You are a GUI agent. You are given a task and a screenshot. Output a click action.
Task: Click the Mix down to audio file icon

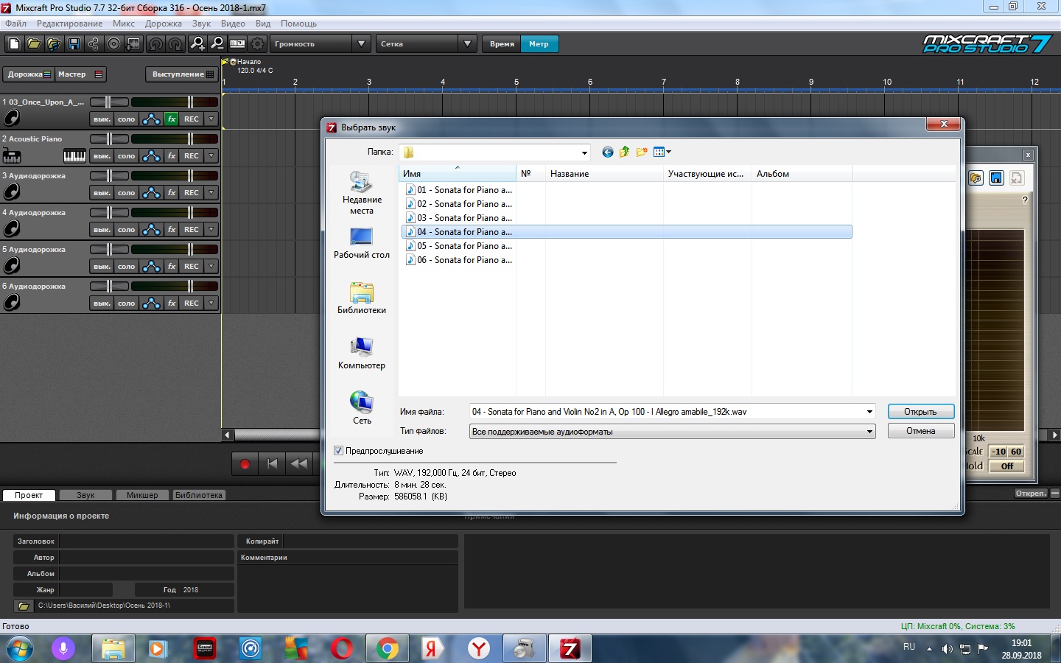pos(133,44)
